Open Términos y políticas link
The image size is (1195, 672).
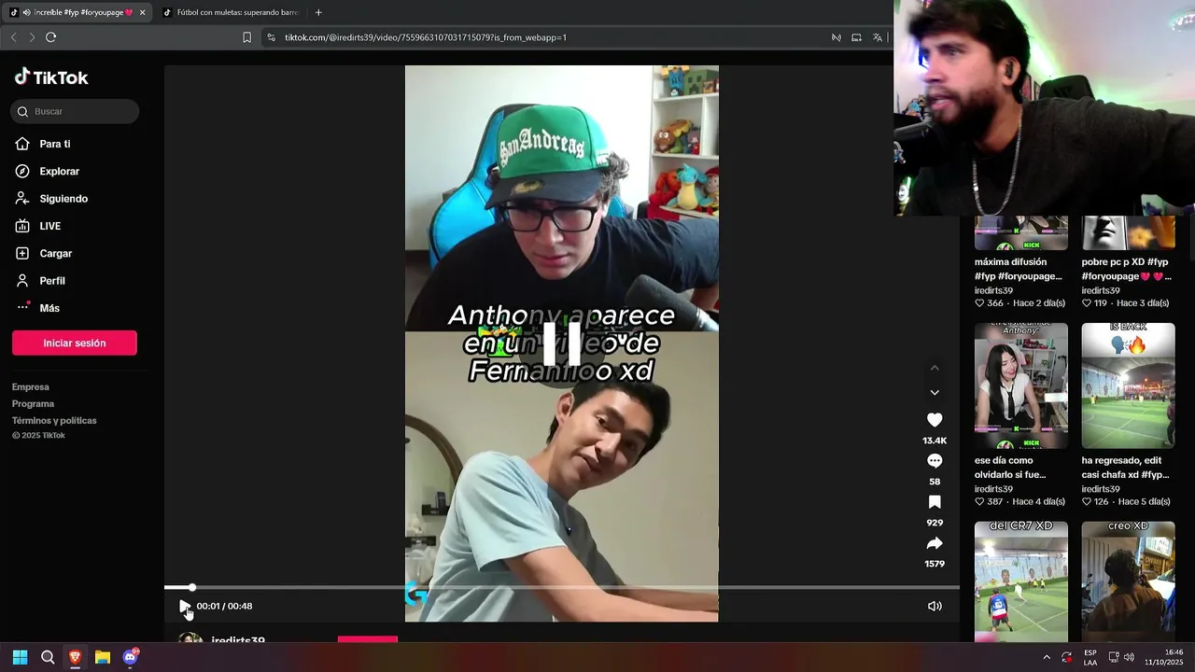click(x=54, y=421)
